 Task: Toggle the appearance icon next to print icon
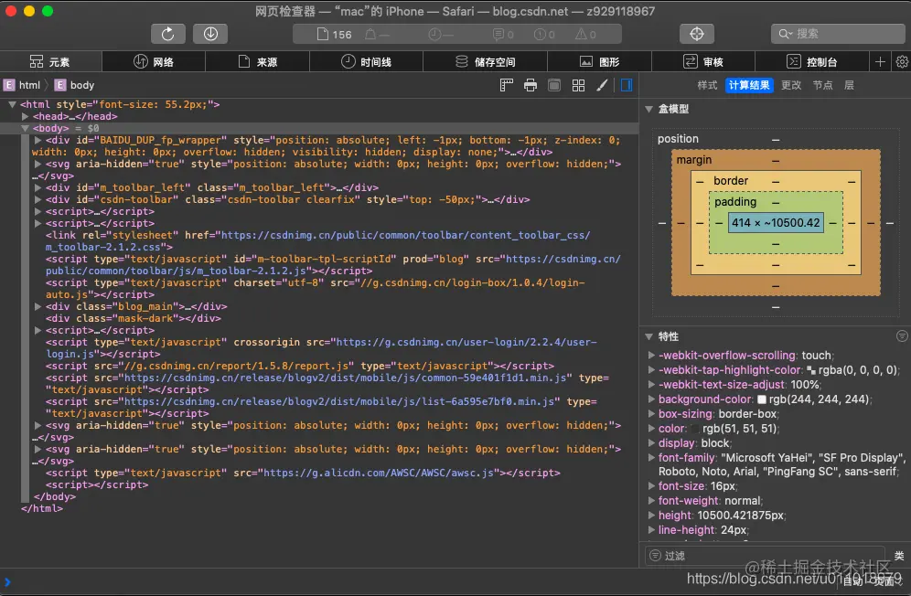[x=554, y=85]
